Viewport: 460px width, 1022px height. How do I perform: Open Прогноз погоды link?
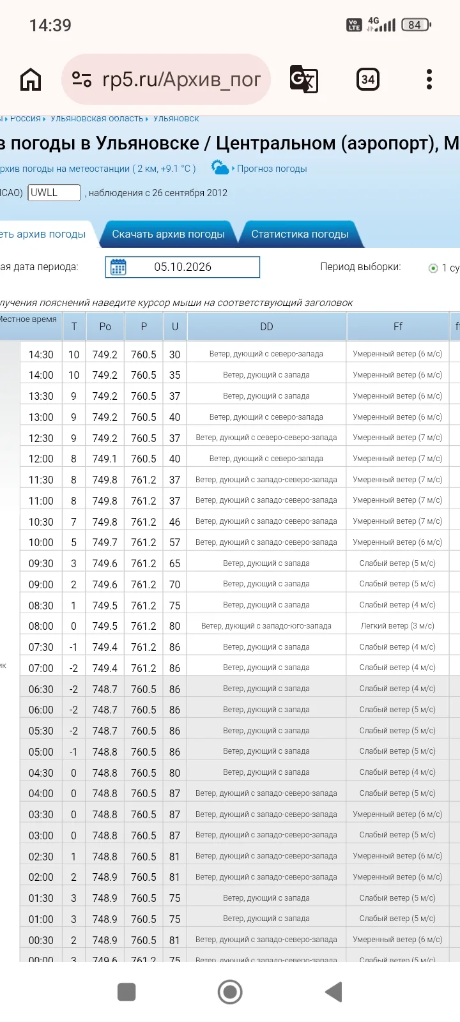click(x=272, y=169)
